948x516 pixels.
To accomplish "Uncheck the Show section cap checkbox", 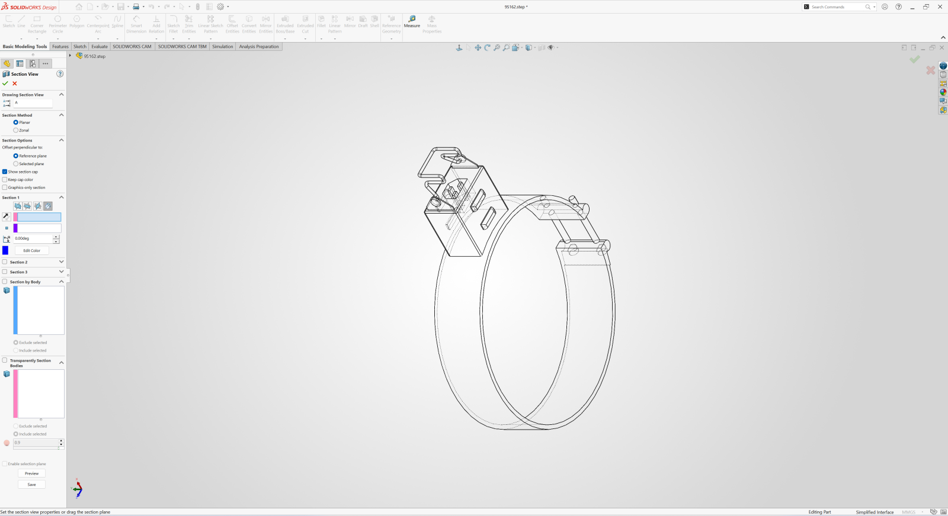I will click(5, 172).
